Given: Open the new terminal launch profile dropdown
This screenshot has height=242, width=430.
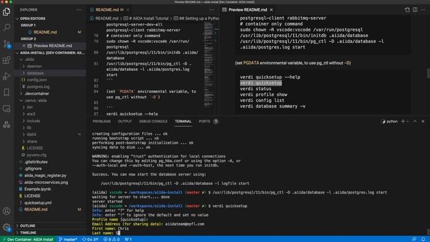Looking at the screenshot, I should pyautogui.click(x=408, y=121).
